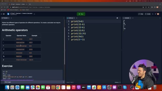Image resolution: width=162 pixels, height=91 pixels.
Task: Click the Exercise heading
Action: click(x=7, y=66)
